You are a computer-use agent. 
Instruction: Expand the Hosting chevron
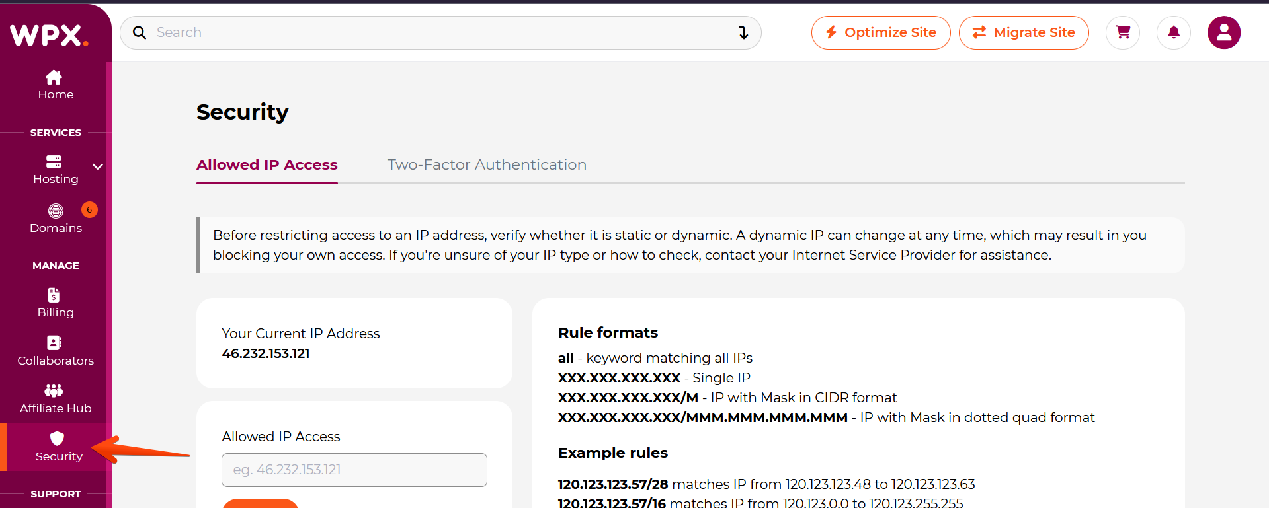coord(98,166)
